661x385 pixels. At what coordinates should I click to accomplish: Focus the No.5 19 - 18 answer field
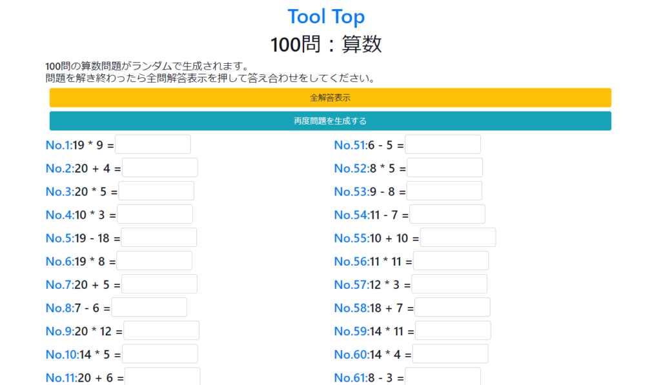click(159, 237)
